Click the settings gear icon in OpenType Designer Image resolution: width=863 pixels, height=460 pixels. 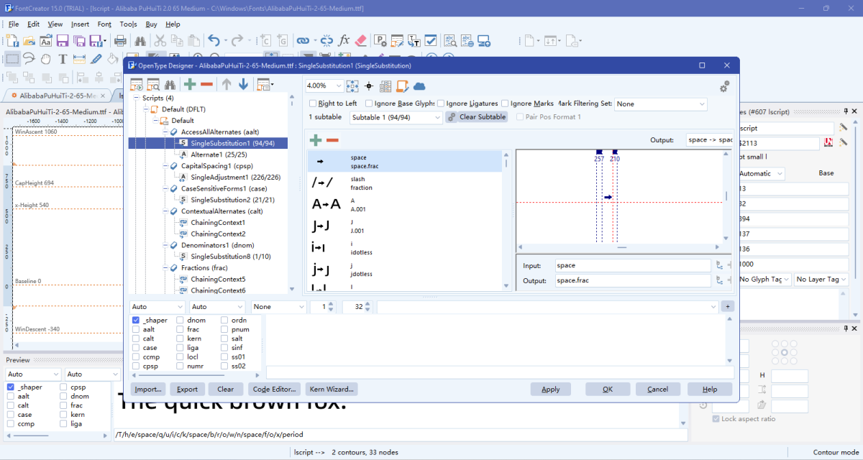click(x=724, y=86)
